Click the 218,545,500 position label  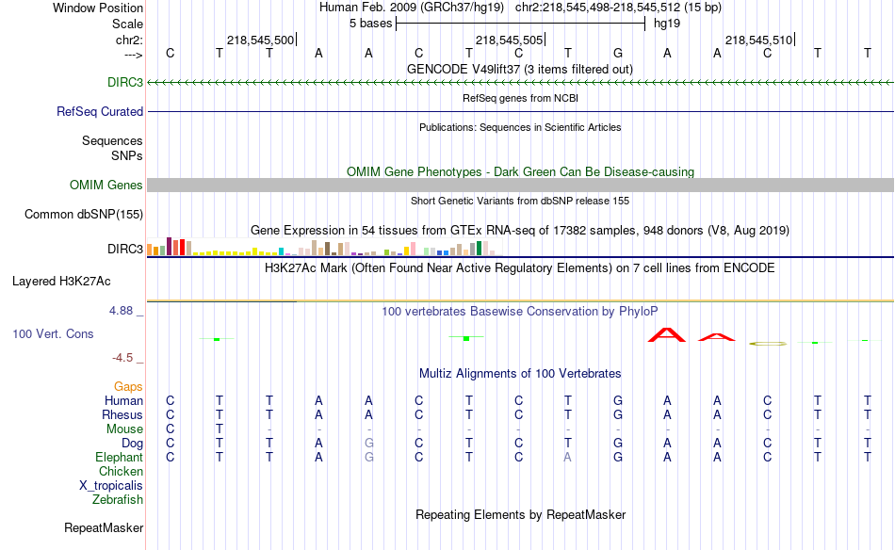click(260, 40)
